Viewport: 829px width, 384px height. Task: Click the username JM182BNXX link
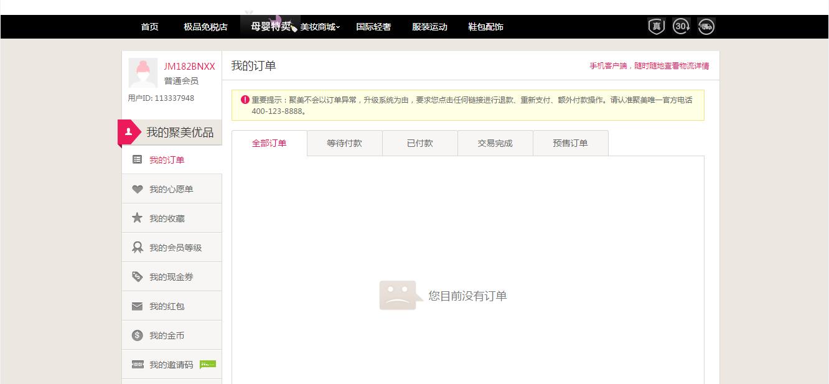click(189, 67)
